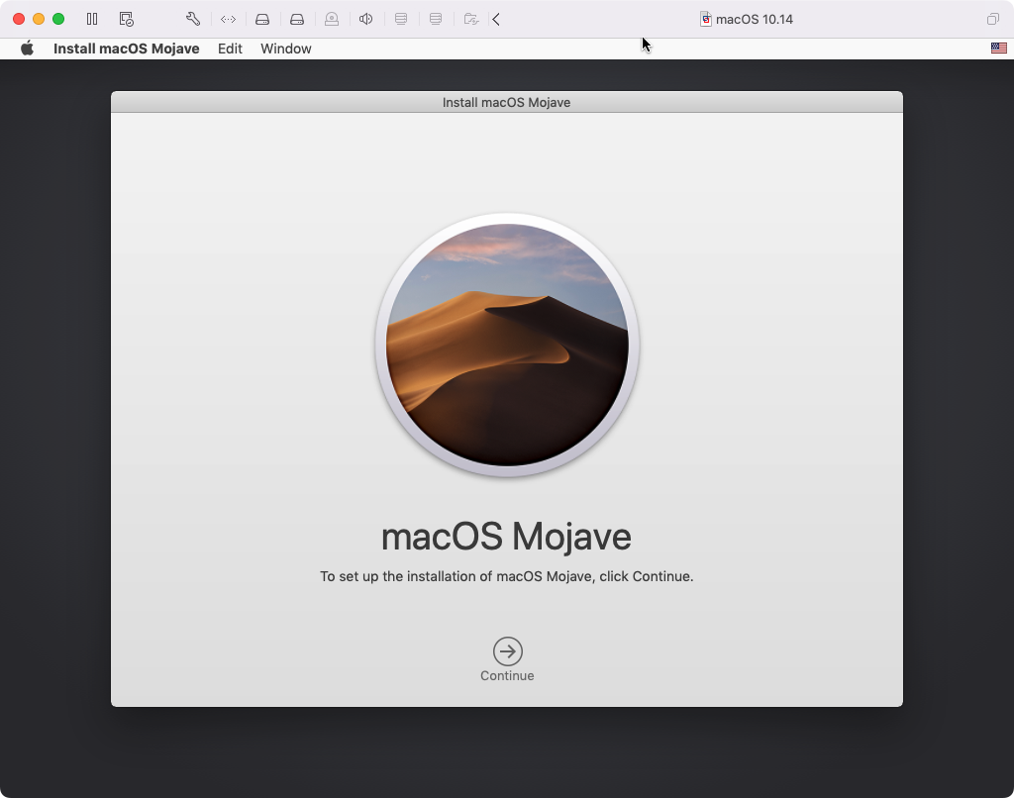Click the window mode icon at top right
This screenshot has width=1014, height=798.
[992, 19]
